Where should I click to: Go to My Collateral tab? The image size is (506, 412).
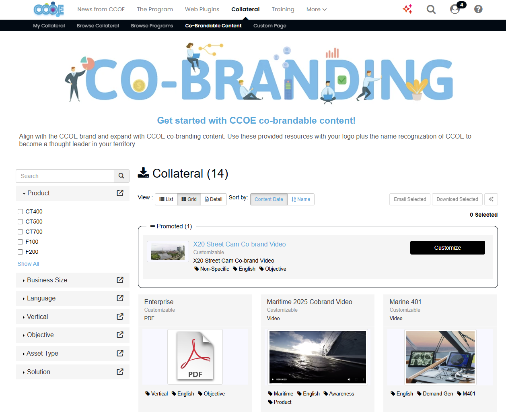coord(49,26)
